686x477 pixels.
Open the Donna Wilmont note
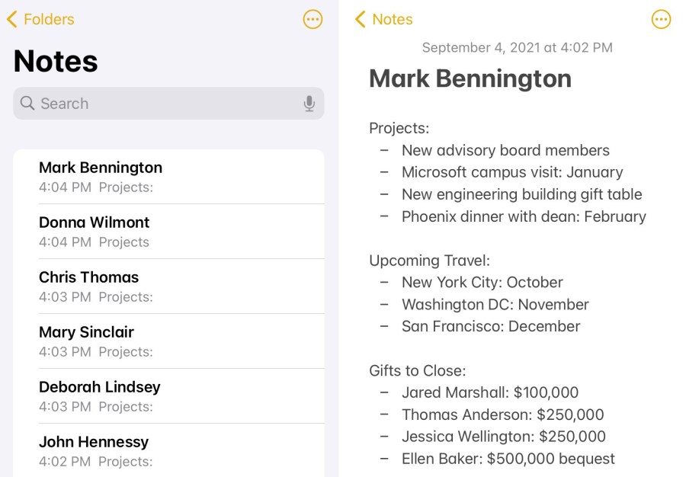tap(168, 232)
